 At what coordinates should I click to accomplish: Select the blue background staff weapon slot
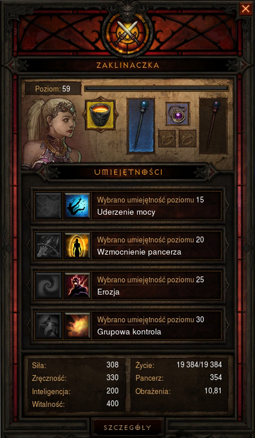(x=141, y=126)
